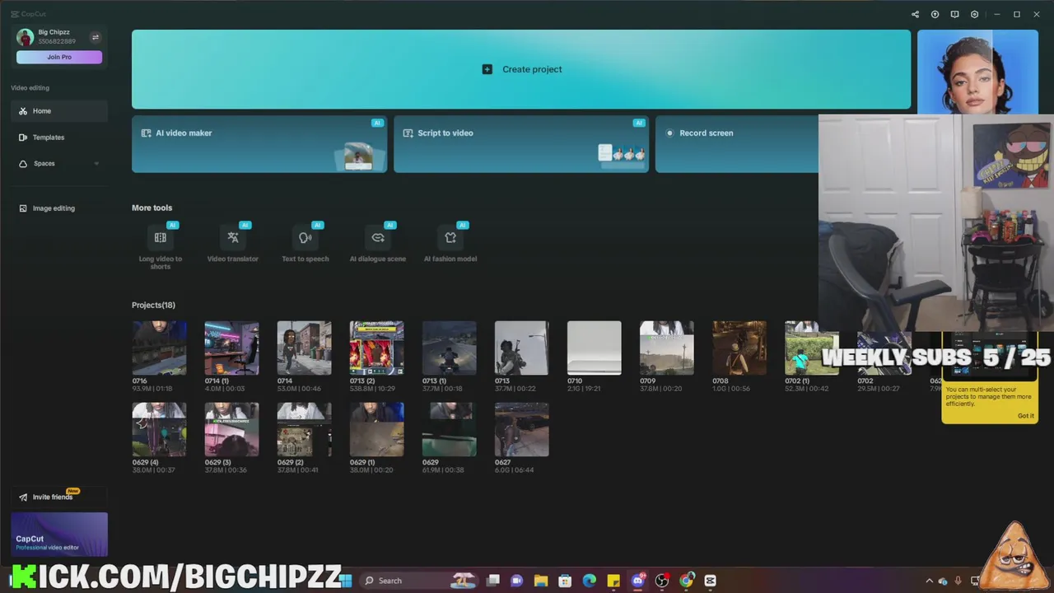The image size is (1054, 593).
Task: Click the CapCut icon on the taskbar
Action: coord(711,581)
